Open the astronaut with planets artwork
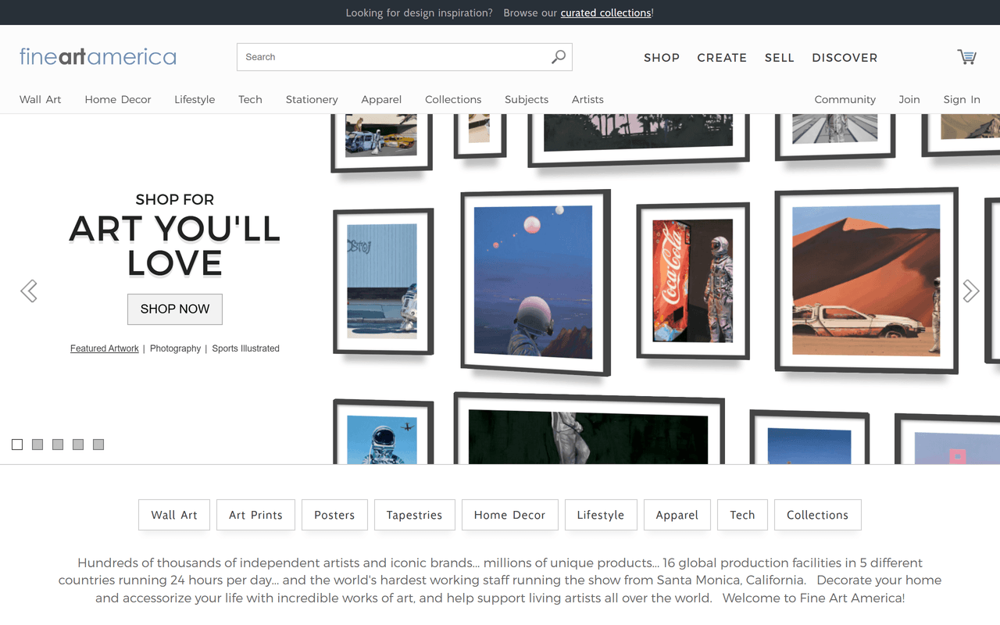The height and width of the screenshot is (625, 1000). click(534, 282)
